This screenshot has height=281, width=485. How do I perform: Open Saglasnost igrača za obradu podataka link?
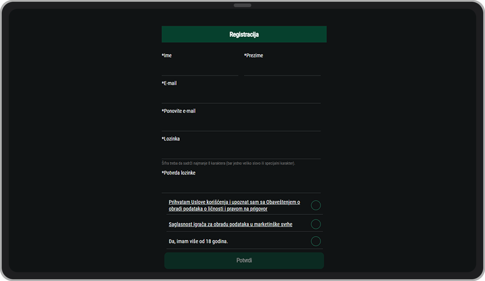click(x=231, y=224)
